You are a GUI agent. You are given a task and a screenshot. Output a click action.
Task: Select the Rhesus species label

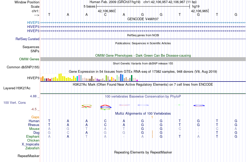(x=34, y=125)
